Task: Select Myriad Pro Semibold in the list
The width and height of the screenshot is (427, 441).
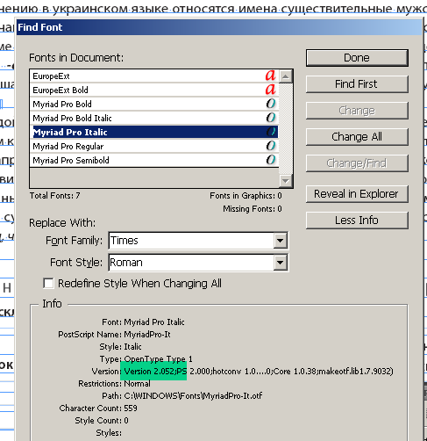Action: point(154,160)
